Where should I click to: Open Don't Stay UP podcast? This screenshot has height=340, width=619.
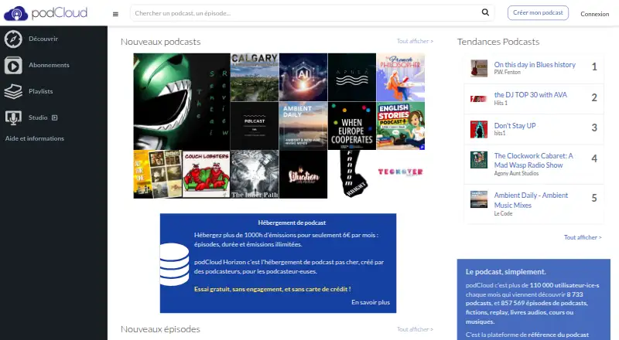coord(515,125)
